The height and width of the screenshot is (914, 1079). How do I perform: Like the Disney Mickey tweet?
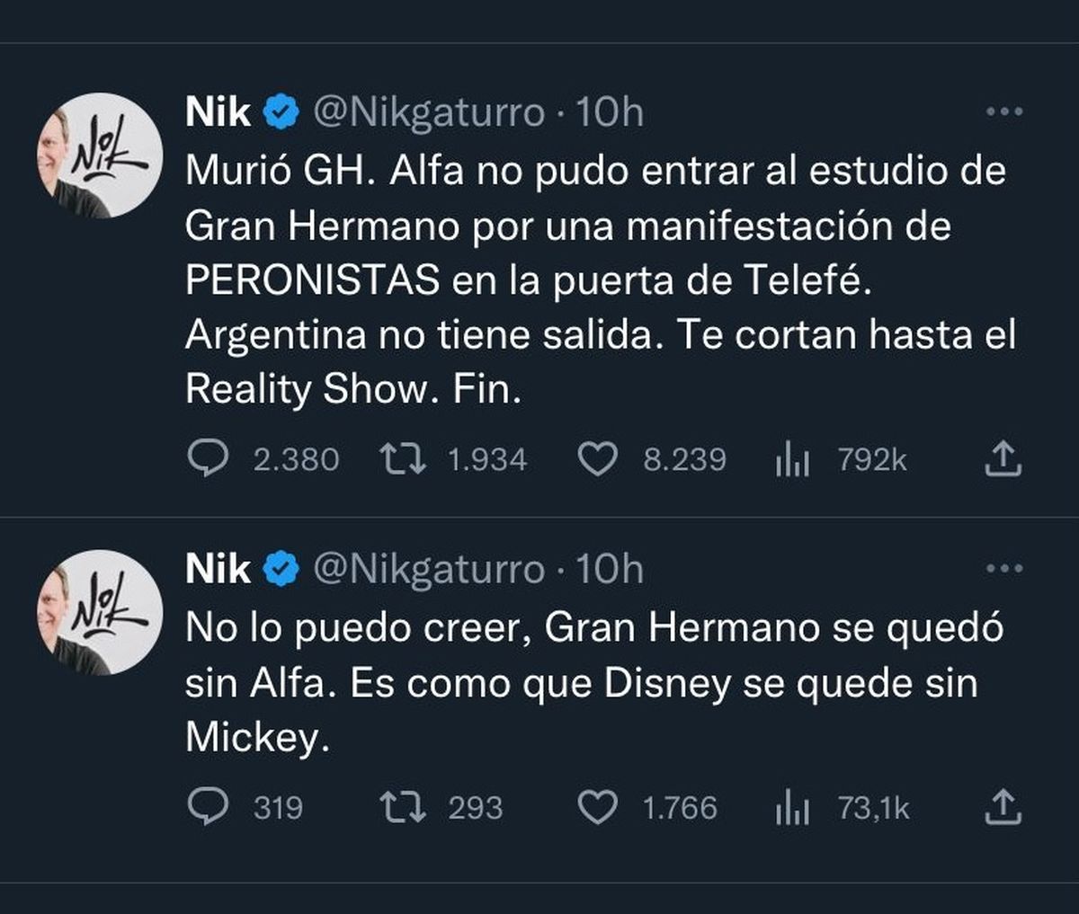click(x=596, y=807)
